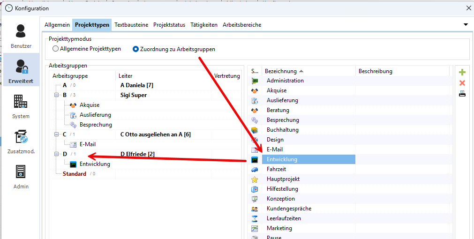
Task: Click the Beschreibung column header
Action: pos(375,71)
